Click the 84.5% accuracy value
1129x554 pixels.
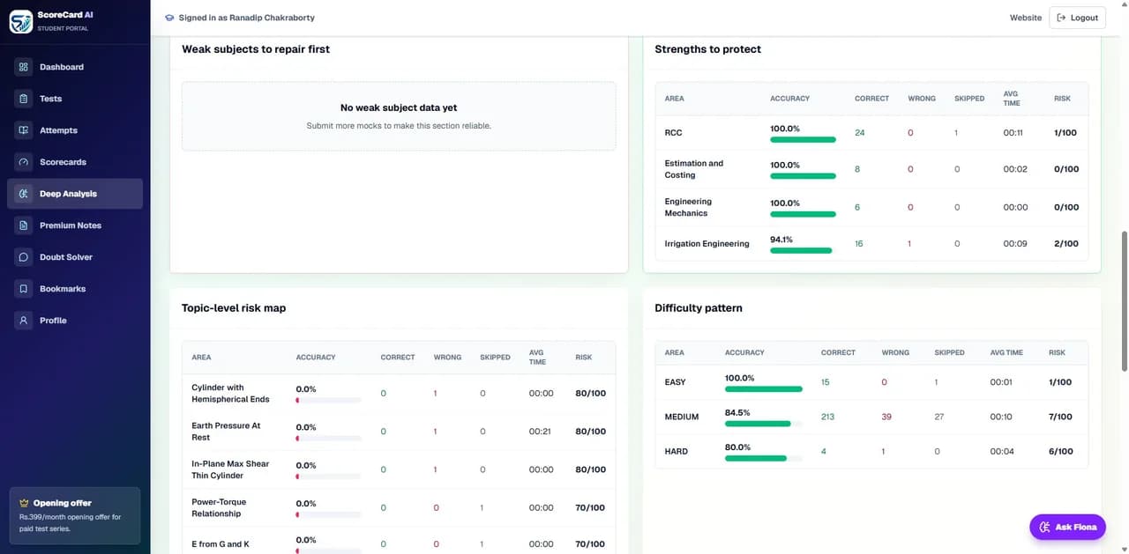click(x=737, y=412)
